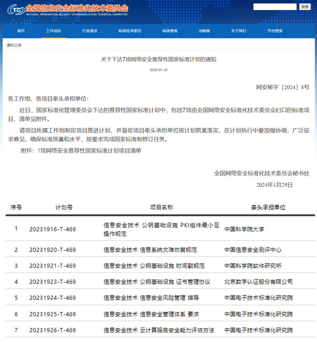Click the 牵头承担单位 column header

(268, 207)
